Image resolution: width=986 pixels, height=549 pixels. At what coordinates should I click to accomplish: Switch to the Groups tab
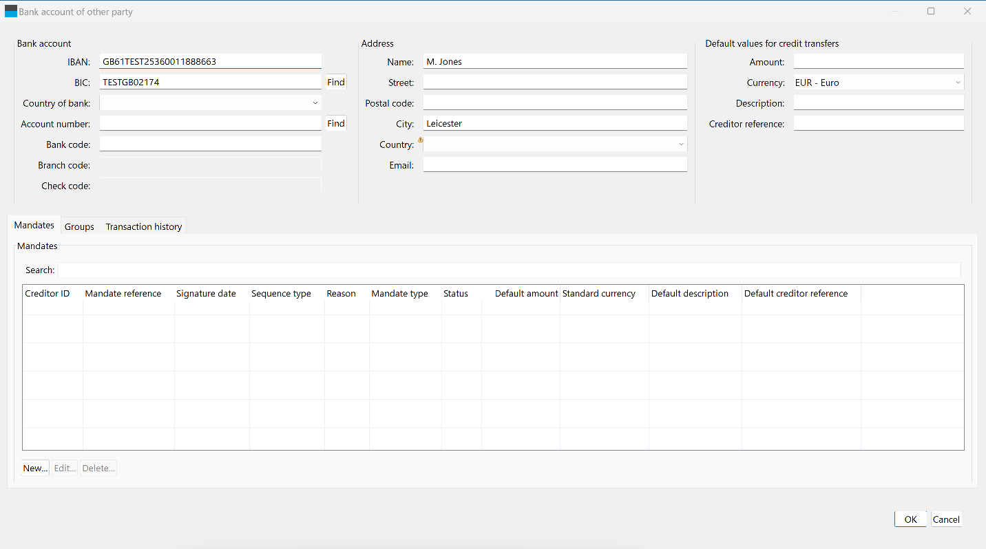79,226
